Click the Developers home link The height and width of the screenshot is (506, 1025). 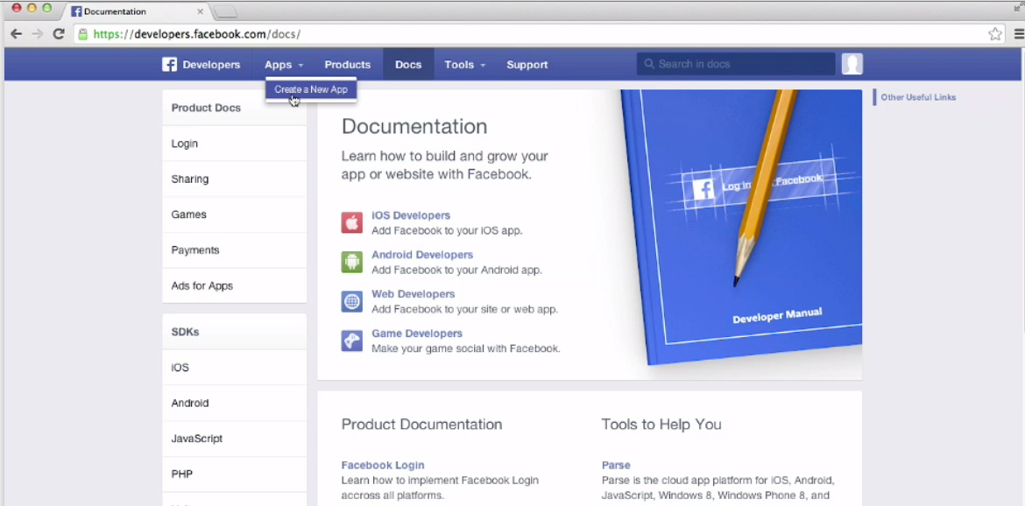tap(211, 65)
